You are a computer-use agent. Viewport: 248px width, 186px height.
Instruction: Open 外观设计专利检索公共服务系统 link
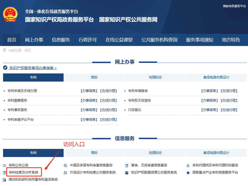click(93, 173)
